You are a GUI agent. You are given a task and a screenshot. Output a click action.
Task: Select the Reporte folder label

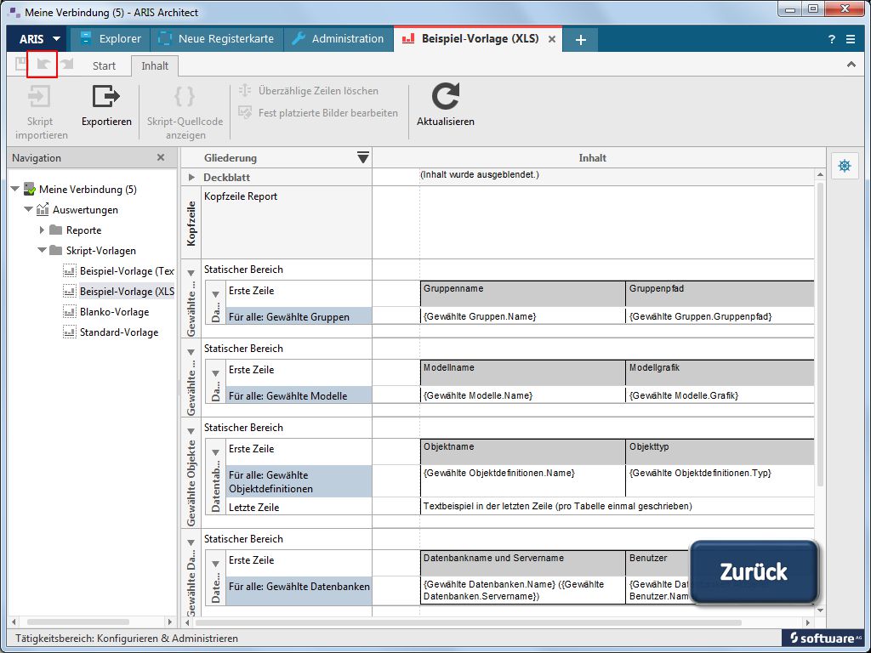(83, 230)
